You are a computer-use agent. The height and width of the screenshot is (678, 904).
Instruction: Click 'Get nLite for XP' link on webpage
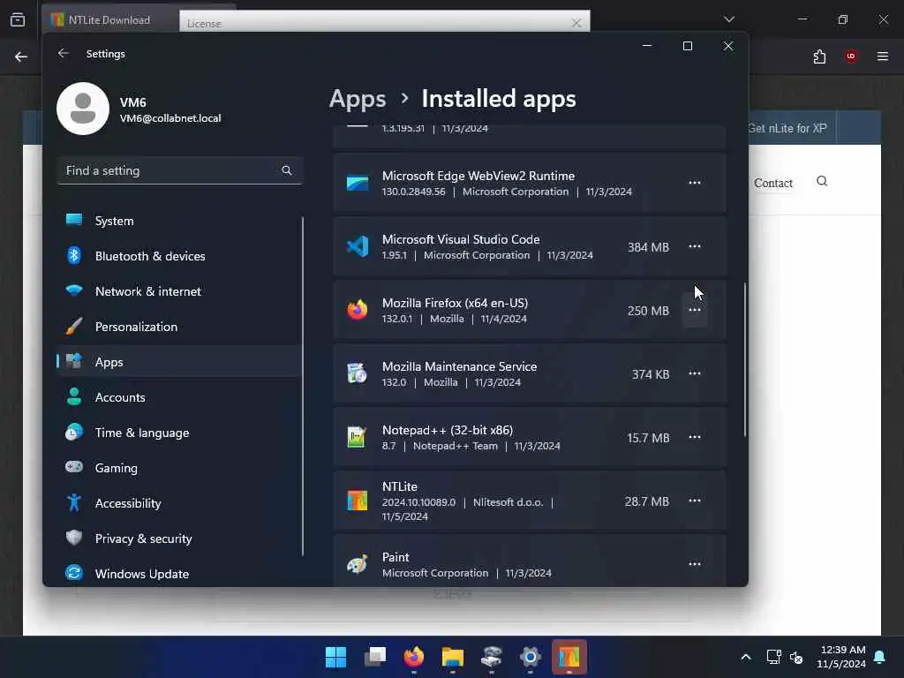[787, 128]
